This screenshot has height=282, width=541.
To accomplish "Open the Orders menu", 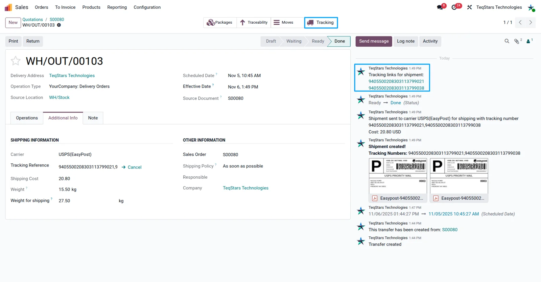I will 42,7.
